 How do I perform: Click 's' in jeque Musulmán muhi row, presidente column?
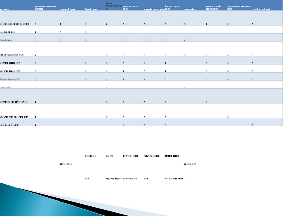pos(35,55)
